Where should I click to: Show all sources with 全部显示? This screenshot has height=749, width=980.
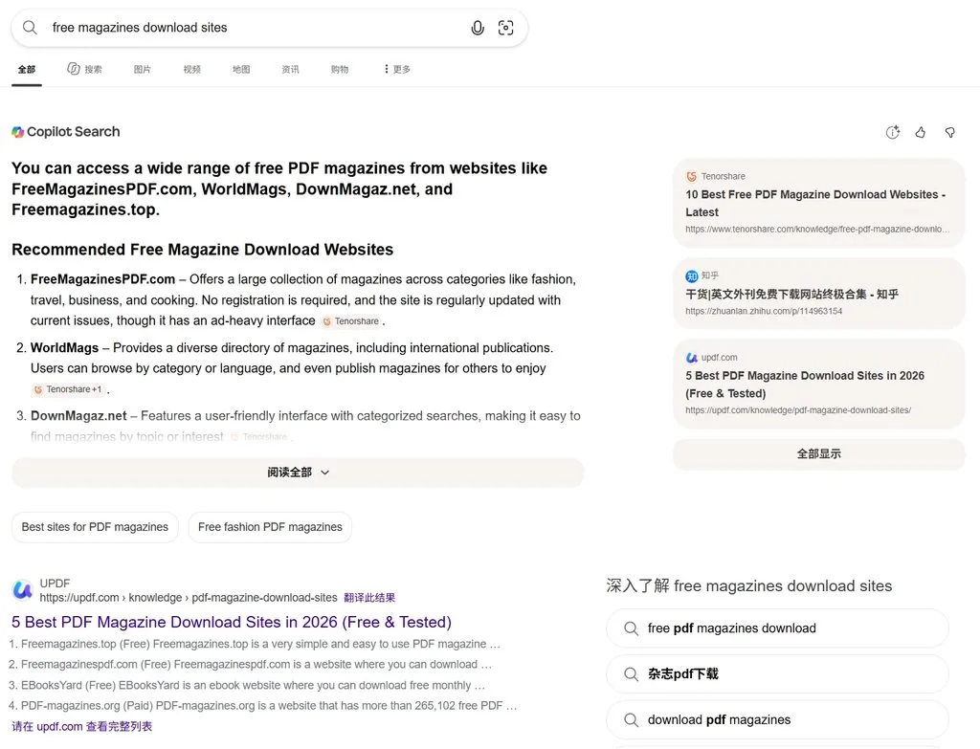(x=819, y=454)
